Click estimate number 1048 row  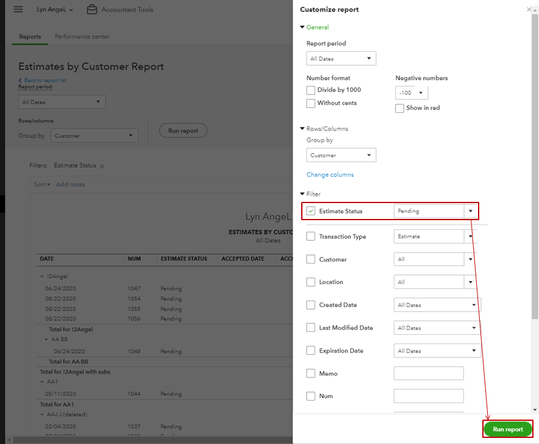tap(134, 351)
